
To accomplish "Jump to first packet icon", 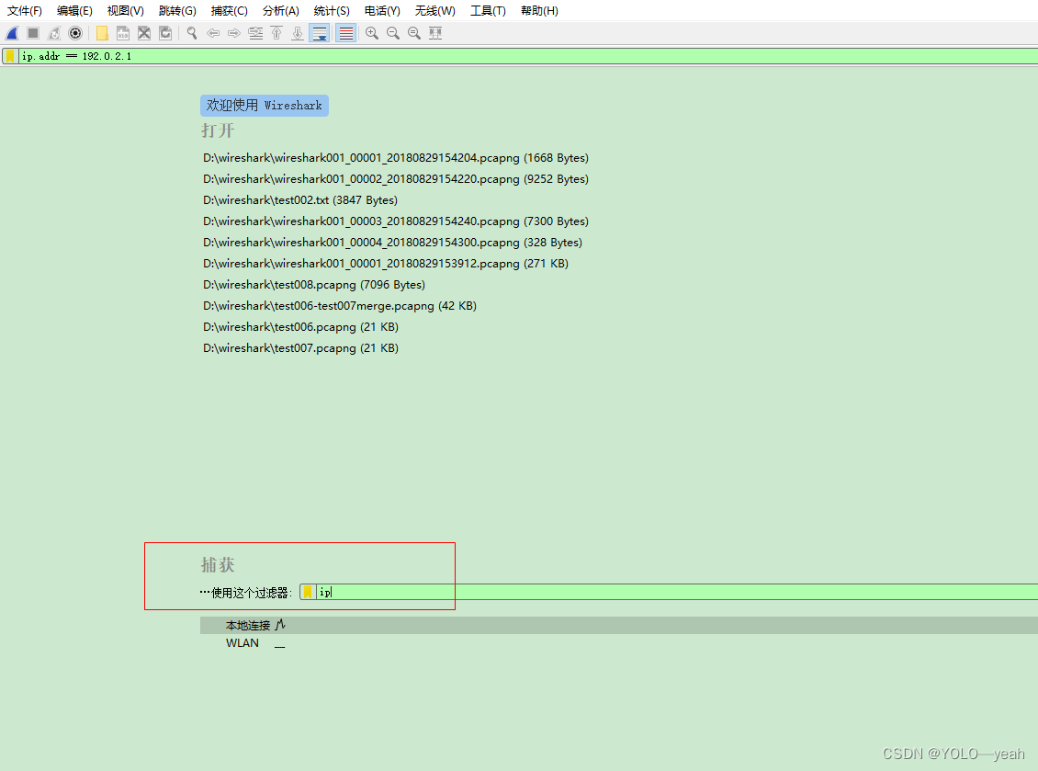I will tap(276, 33).
